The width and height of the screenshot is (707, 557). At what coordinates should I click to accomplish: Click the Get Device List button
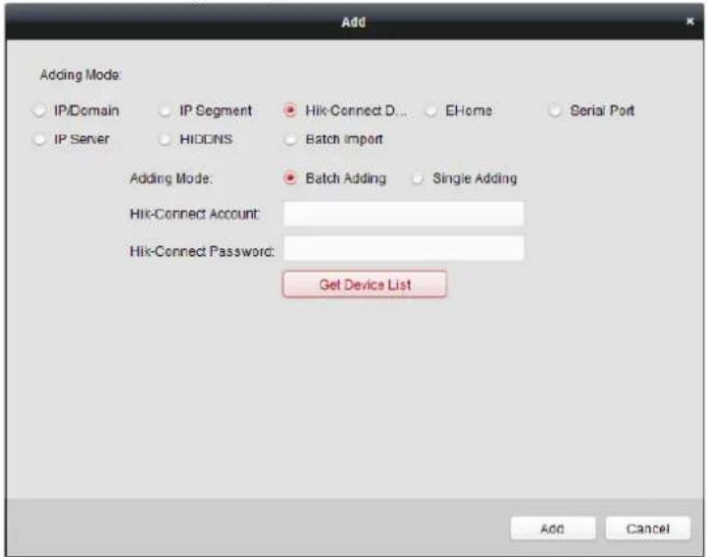click(x=365, y=284)
